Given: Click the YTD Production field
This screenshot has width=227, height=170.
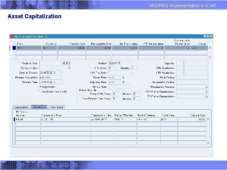Looking at the screenshot, I should click(x=196, y=68).
